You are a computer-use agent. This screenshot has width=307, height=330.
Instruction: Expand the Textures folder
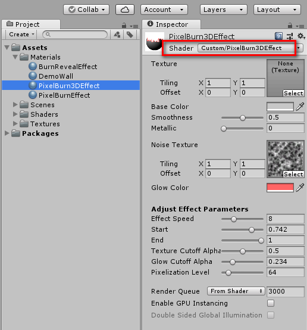[x=15, y=123]
